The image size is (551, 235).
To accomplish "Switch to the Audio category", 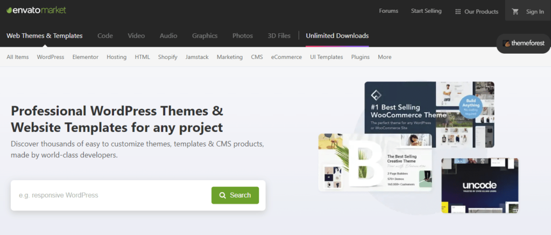I will click(168, 36).
